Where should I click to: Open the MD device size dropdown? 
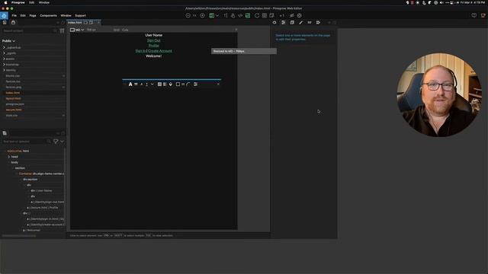coord(77,30)
